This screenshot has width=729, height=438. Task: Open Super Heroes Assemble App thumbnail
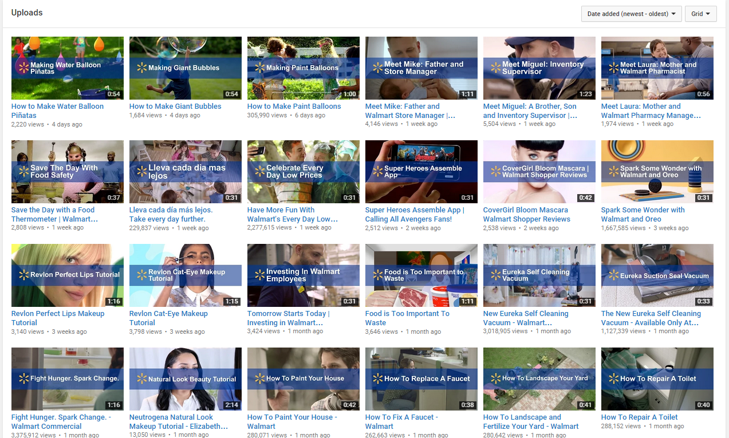tap(421, 172)
